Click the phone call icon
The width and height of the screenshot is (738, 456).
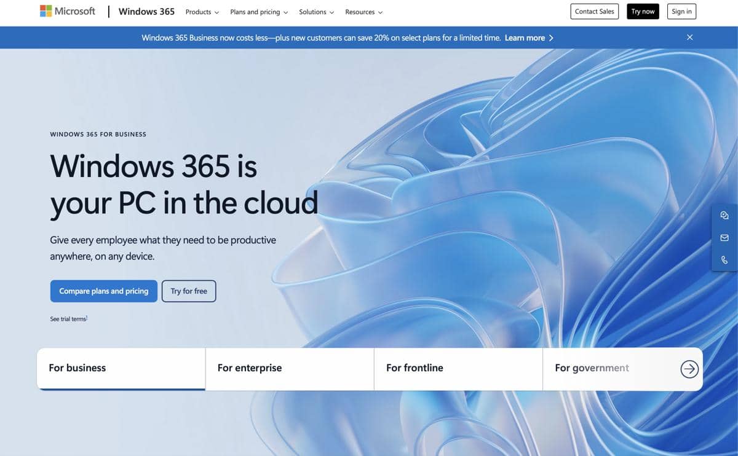pyautogui.click(x=724, y=260)
